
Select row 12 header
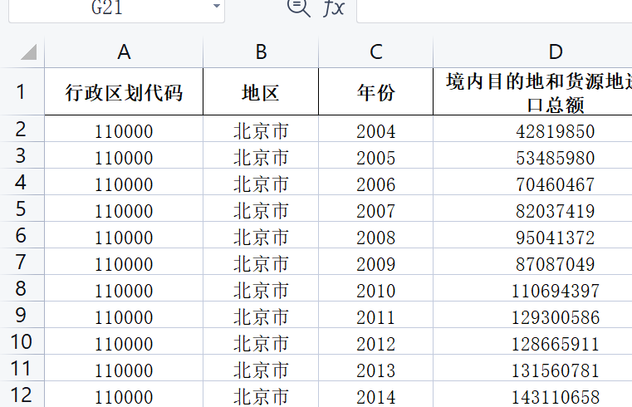pyautogui.click(x=22, y=395)
